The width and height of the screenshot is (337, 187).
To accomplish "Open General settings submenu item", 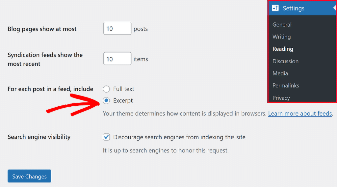I will 282,24.
